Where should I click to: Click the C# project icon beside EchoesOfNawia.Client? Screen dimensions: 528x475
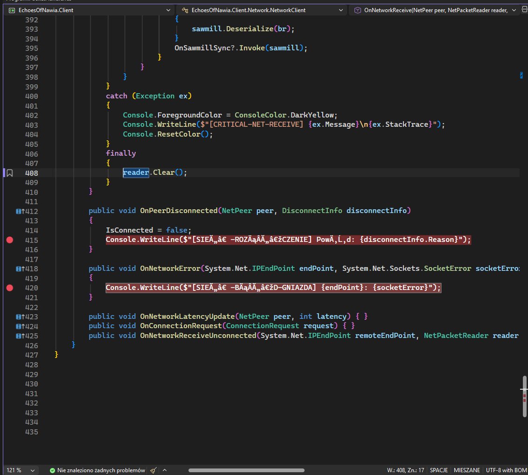(x=12, y=10)
